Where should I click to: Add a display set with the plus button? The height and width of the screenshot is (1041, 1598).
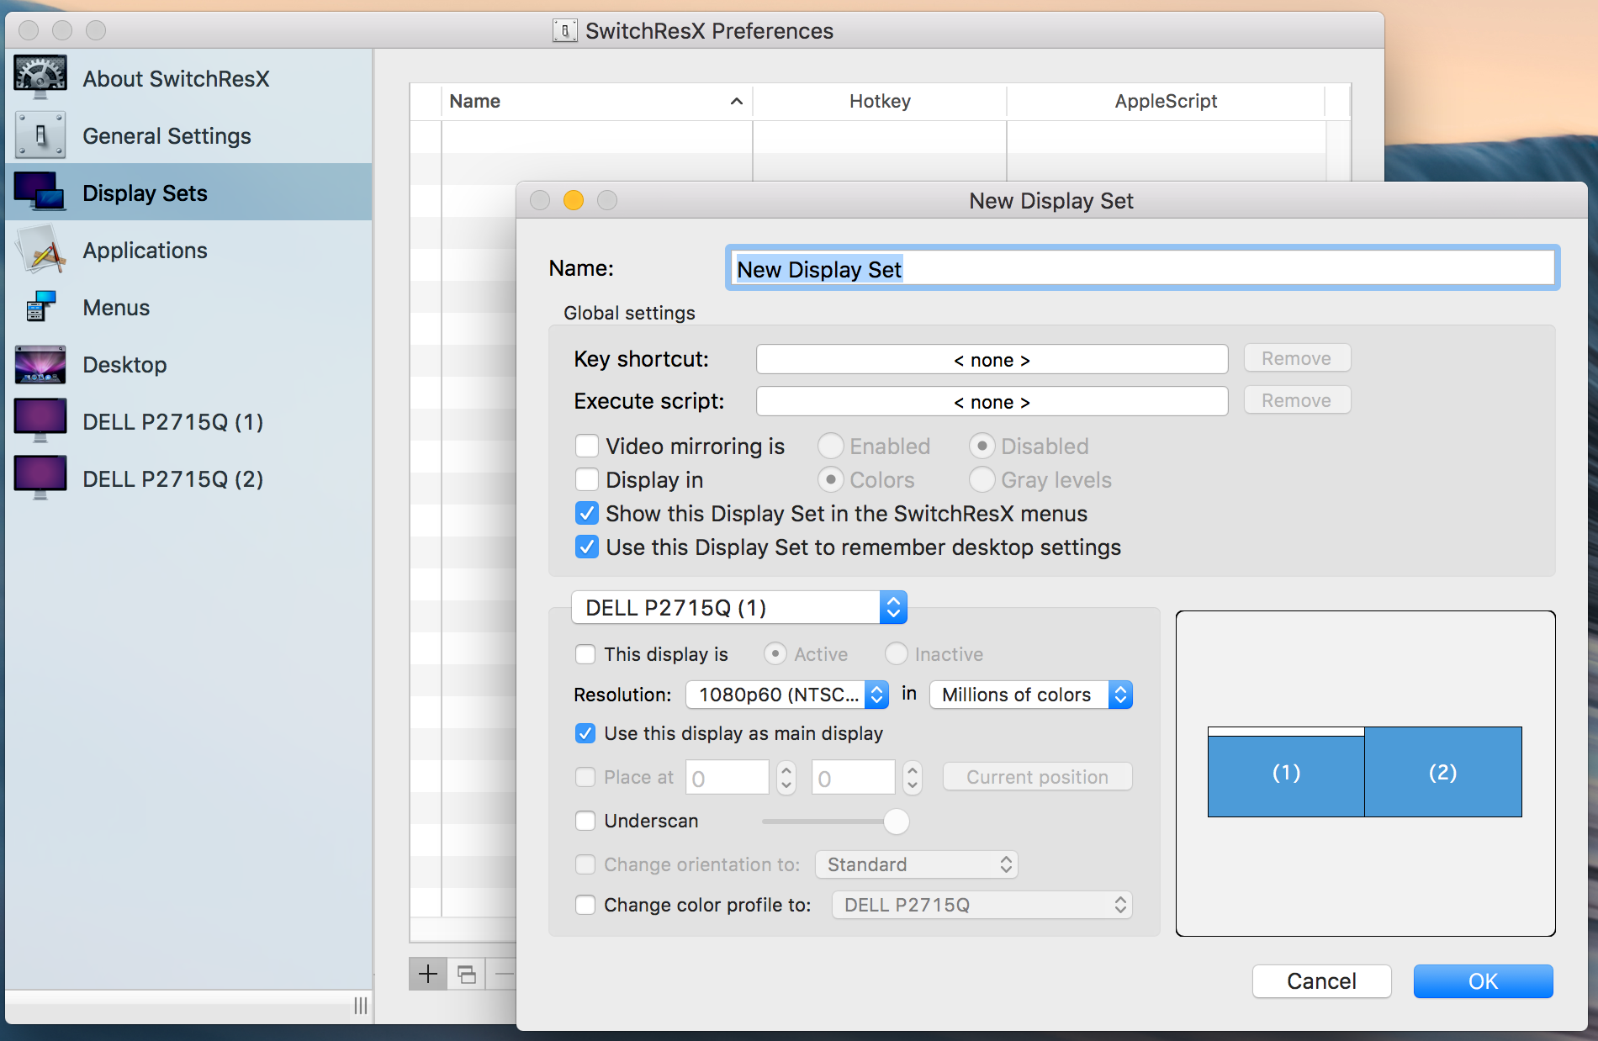coord(428,974)
